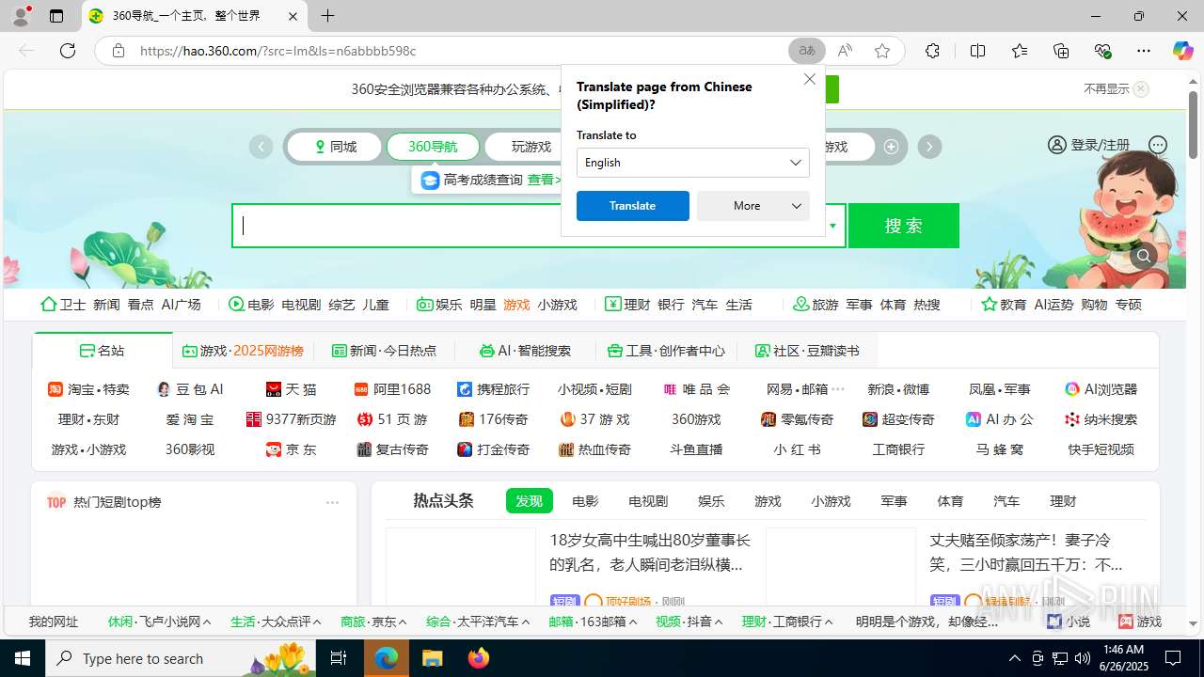This screenshot has height=677, width=1204.
Task: Open the Translate to English language dropdown
Action: 692,162
